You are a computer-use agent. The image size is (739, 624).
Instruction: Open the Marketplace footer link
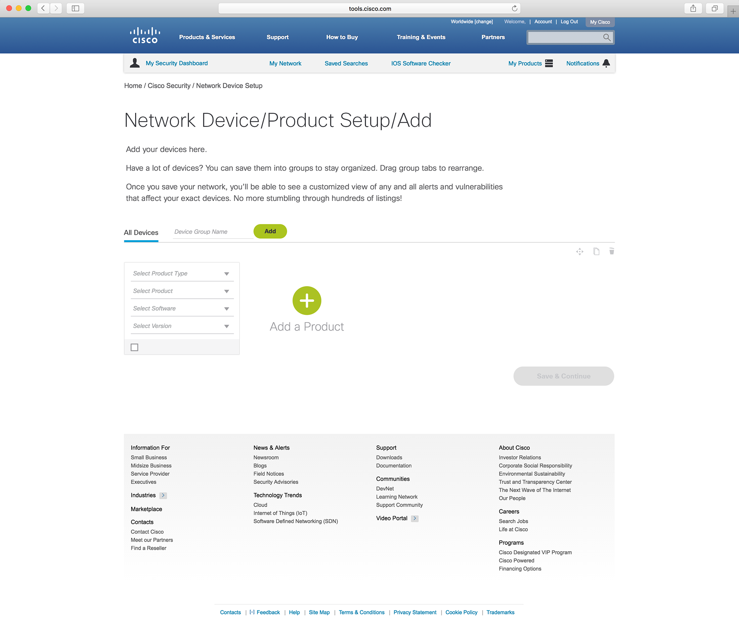(146, 509)
